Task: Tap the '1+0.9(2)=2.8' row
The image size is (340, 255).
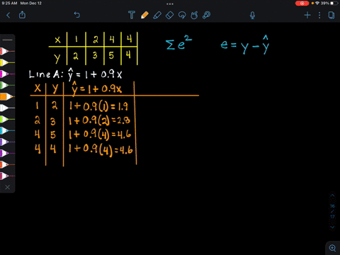Action: [99, 120]
